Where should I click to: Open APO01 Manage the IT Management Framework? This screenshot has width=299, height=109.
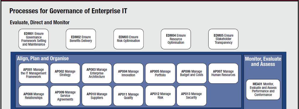(x=34, y=73)
